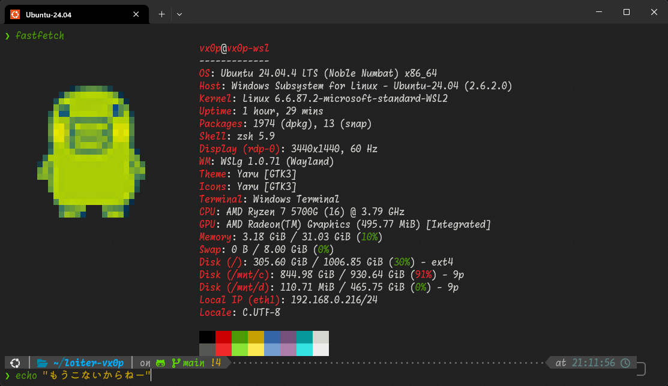This screenshot has height=386, width=668.
Task: Click the Kernel line 'Linux 6.6.87.2'
Action: (x=323, y=99)
